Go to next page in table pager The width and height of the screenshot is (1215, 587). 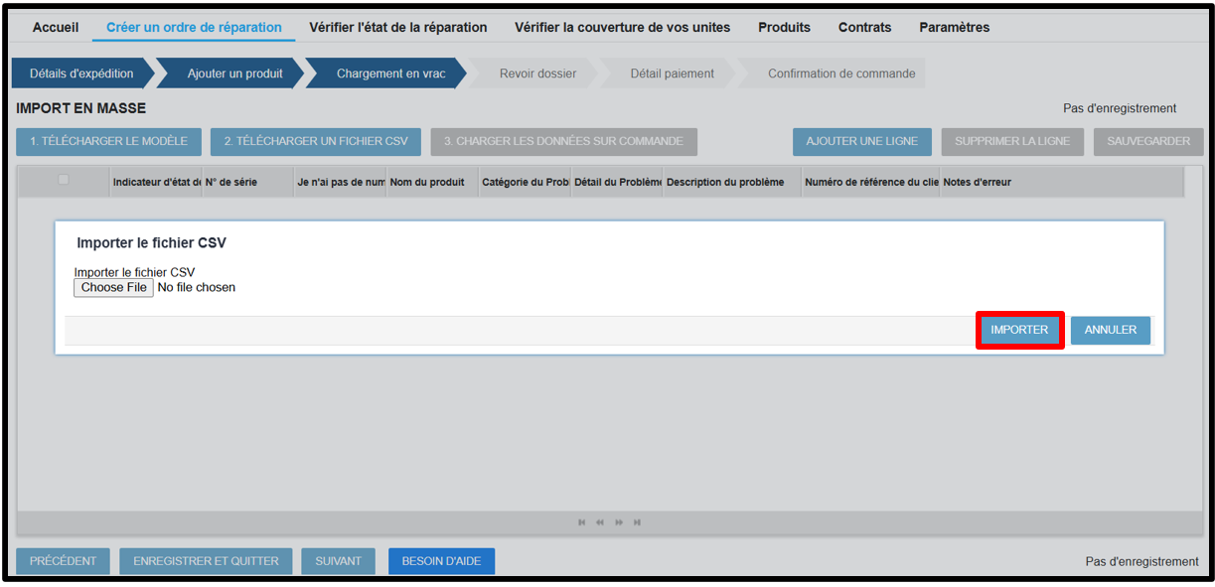[x=619, y=522]
